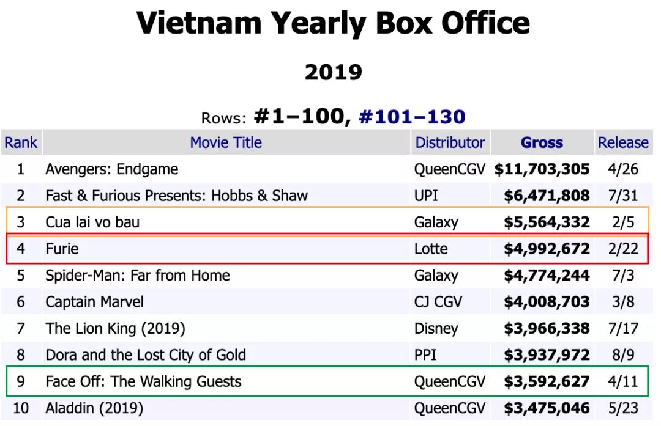This screenshot has width=661, height=426.
Task: Select The Lion King (2019) entry
Action: (115, 328)
